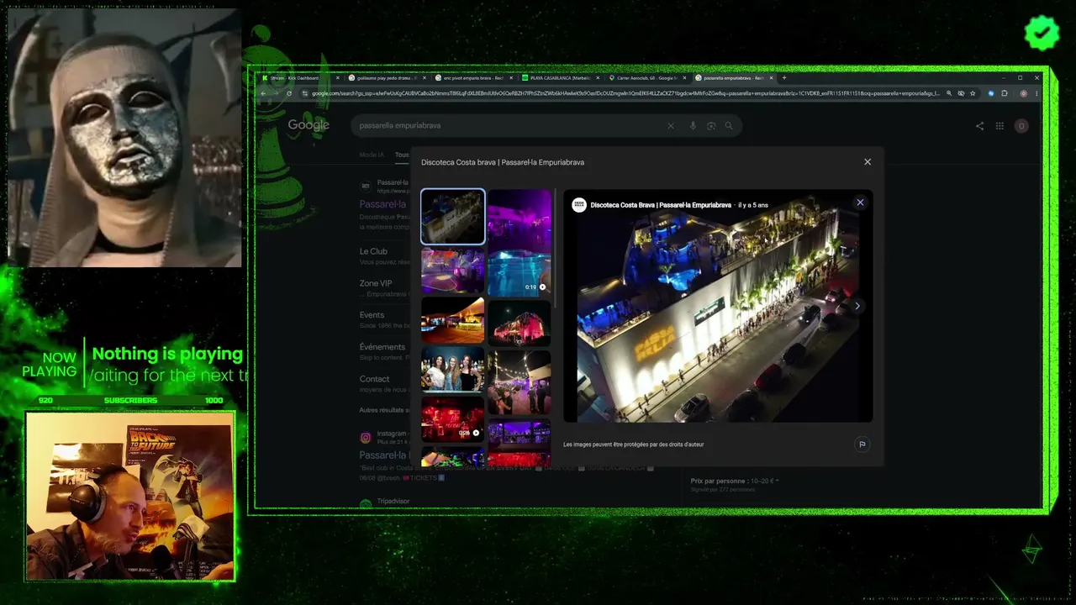1076x605 pixels.
Task: Open the Chrome extensions puzzle icon
Action: pos(1005,93)
